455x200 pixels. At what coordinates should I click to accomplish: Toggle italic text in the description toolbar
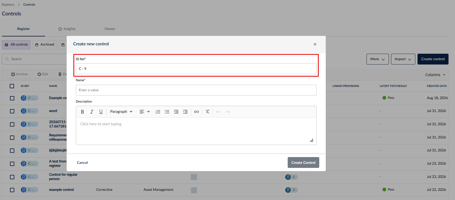[x=92, y=112]
